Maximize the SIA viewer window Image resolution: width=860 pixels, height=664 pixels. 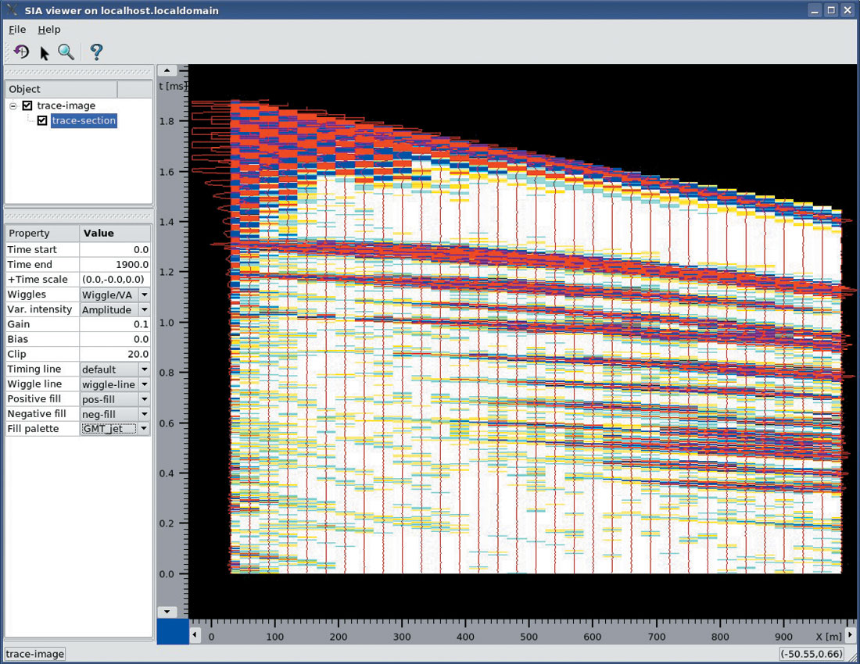coord(832,10)
